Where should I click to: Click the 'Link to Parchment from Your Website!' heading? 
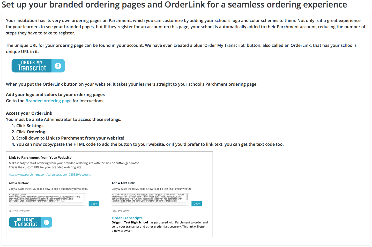coord(41,157)
